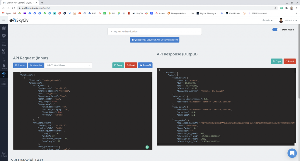Click the Run API button
This screenshot has height=161, width=300.
coord(145,65)
